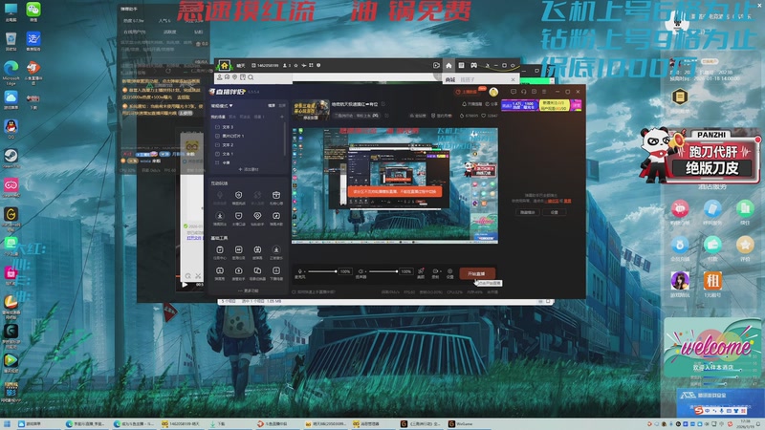Click the speaker icon in the audio bar

pos(361,271)
